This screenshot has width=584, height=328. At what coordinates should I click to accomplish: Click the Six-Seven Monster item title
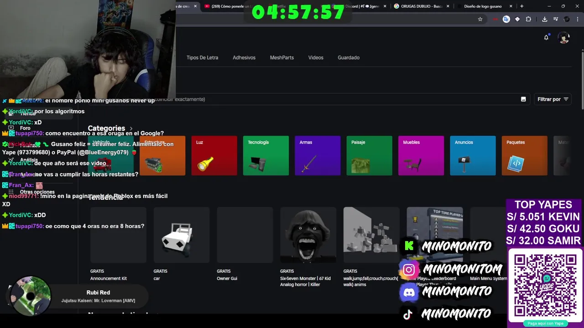pyautogui.click(x=305, y=282)
